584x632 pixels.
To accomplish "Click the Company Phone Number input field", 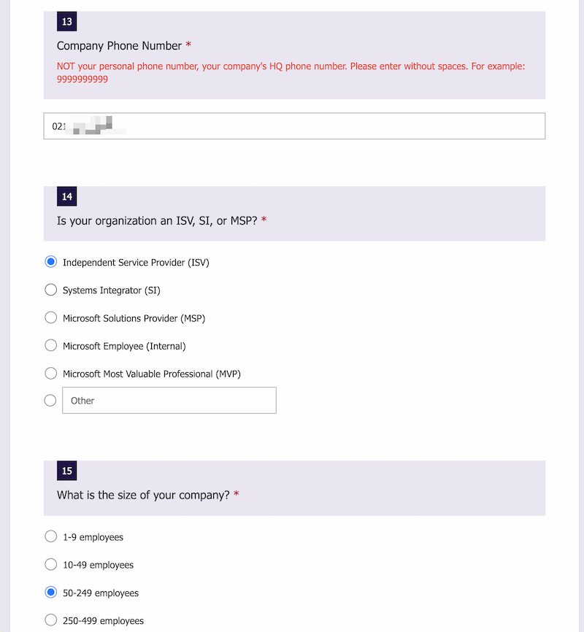I will 294,126.
